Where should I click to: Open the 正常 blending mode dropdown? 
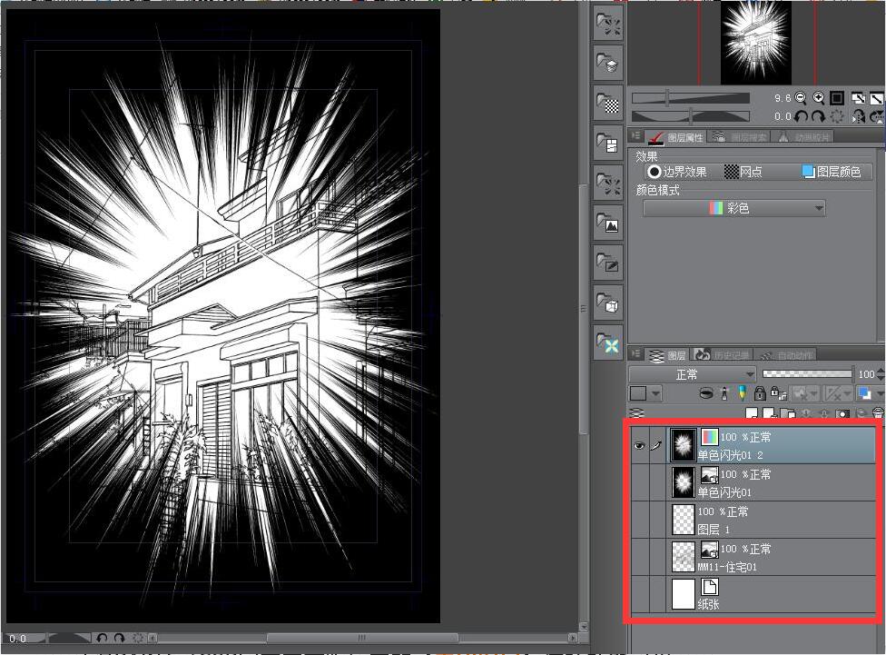coord(692,374)
